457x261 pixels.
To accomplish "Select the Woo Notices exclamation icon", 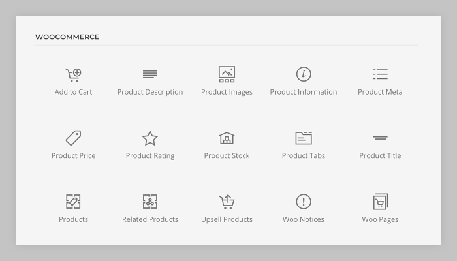I will (x=304, y=202).
